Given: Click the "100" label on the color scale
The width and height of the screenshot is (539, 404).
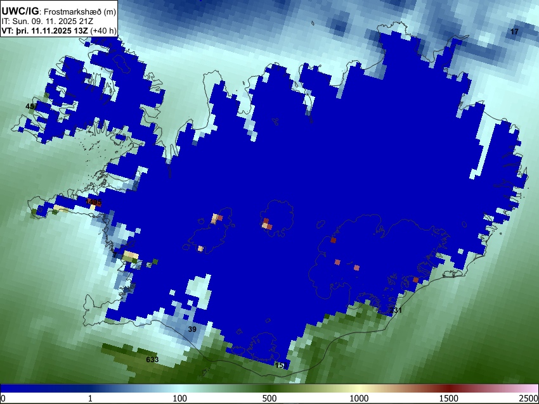Looking at the screenshot, I should pyautogui.click(x=180, y=398).
